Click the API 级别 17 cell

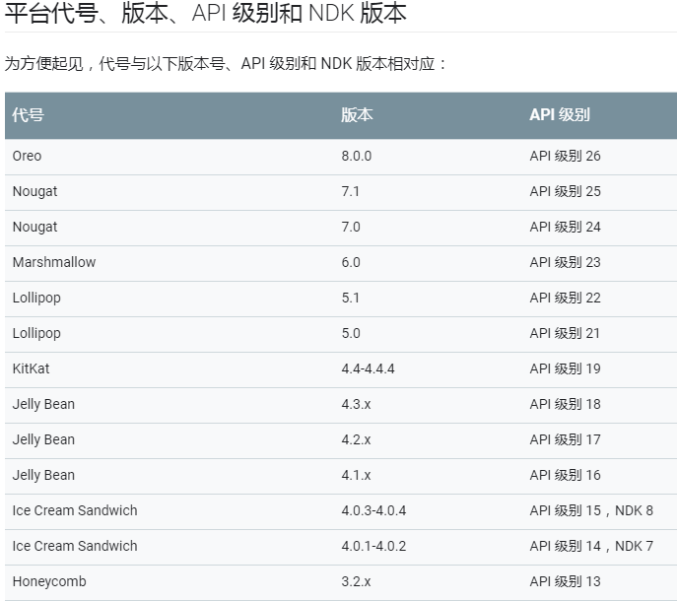click(x=565, y=439)
